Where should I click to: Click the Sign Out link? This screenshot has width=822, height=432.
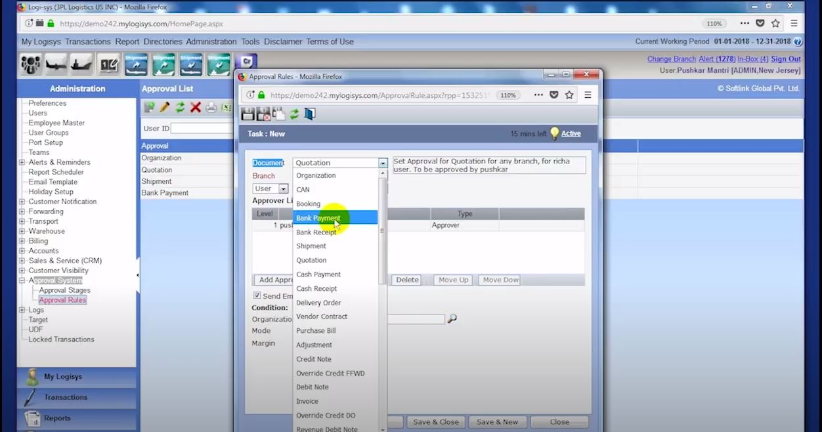click(785, 58)
